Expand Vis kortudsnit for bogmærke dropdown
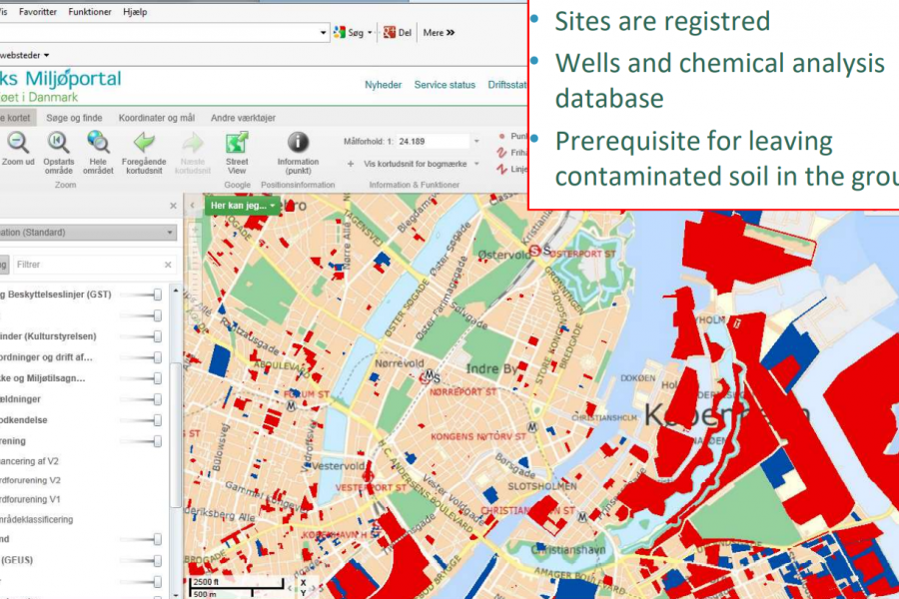 point(476,164)
